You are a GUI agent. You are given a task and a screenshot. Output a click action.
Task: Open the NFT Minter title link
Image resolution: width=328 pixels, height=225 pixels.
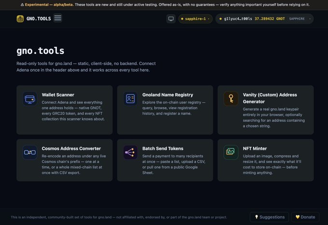pyautogui.click(x=255, y=148)
